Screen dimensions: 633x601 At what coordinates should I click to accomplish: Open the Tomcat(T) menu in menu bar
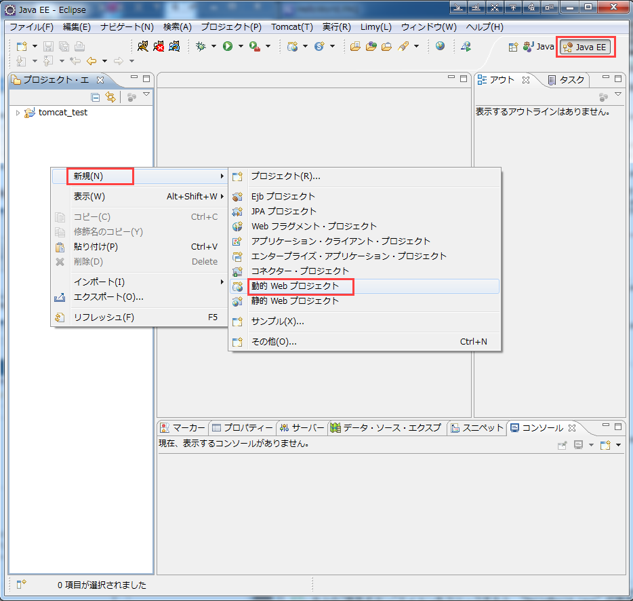(x=291, y=27)
